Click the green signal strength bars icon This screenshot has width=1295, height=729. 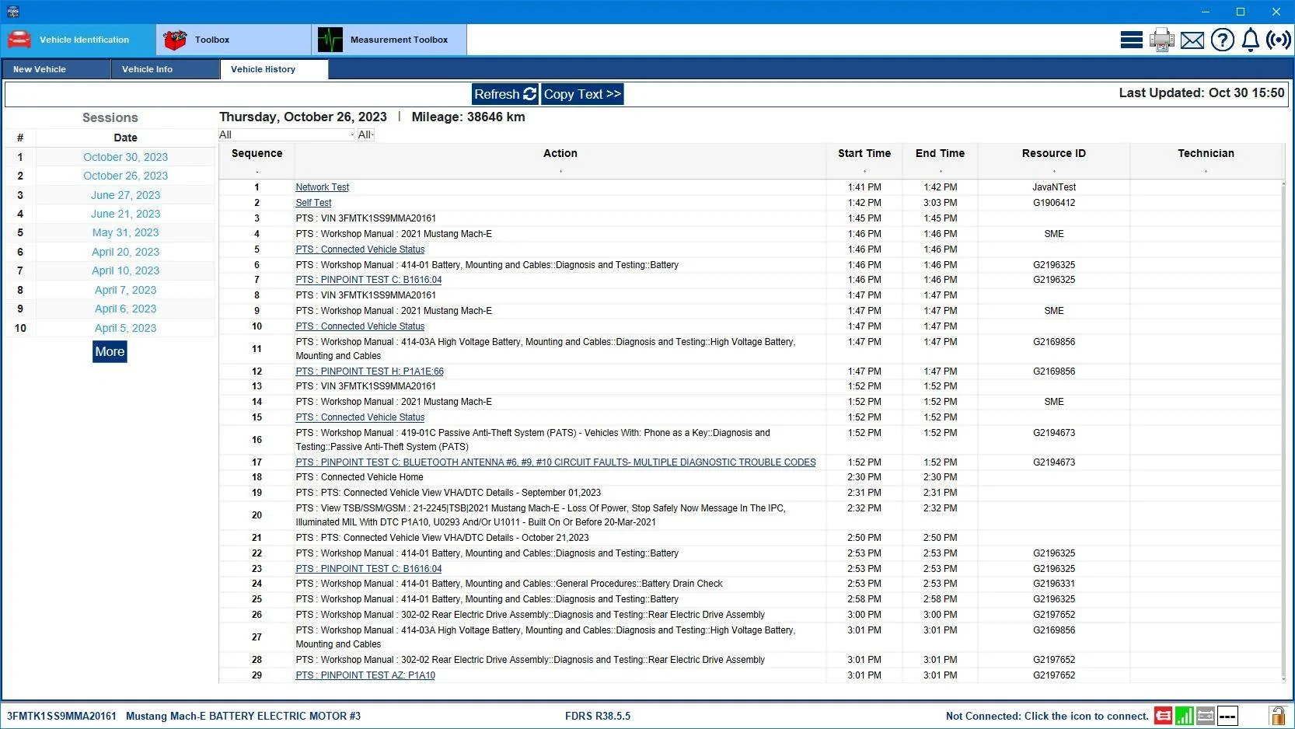coord(1185,716)
